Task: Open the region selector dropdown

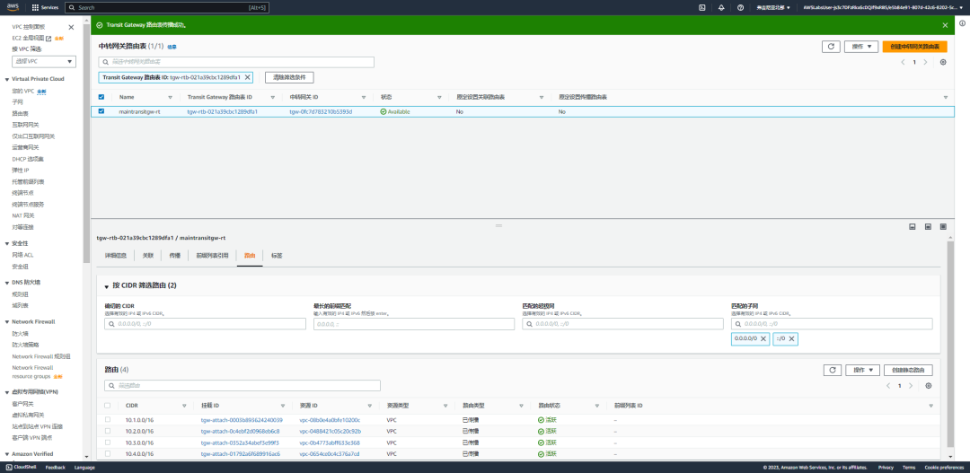Action: tap(772, 7)
